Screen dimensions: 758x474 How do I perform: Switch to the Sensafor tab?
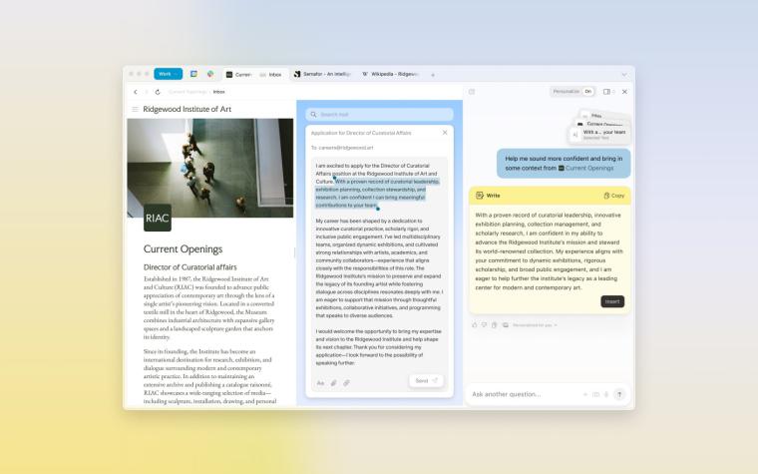322,74
